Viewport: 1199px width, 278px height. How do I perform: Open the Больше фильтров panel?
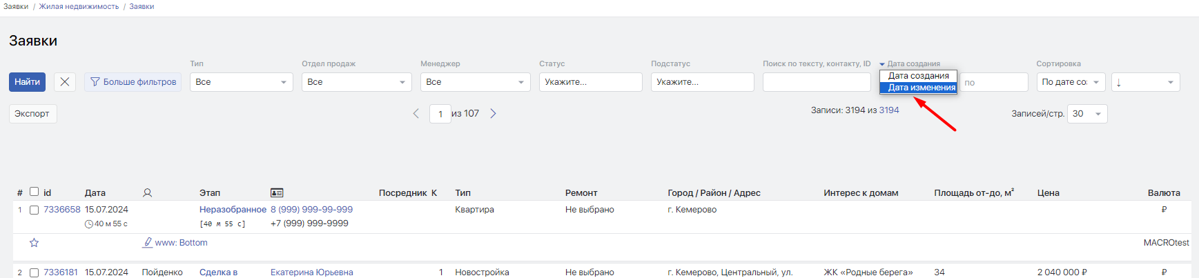pyautogui.click(x=133, y=82)
